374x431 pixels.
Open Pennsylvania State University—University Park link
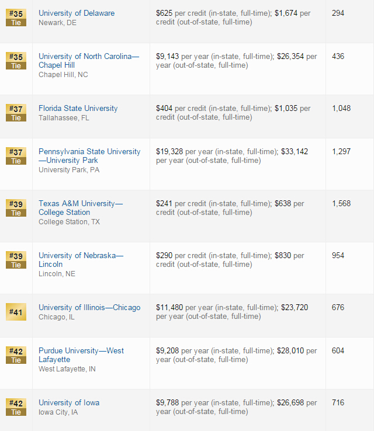[89, 156]
